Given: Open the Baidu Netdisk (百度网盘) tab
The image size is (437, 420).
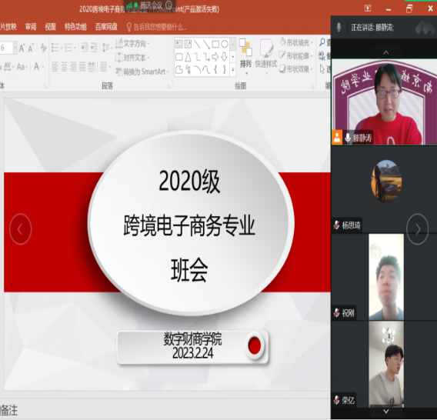Looking at the screenshot, I should coord(106,27).
